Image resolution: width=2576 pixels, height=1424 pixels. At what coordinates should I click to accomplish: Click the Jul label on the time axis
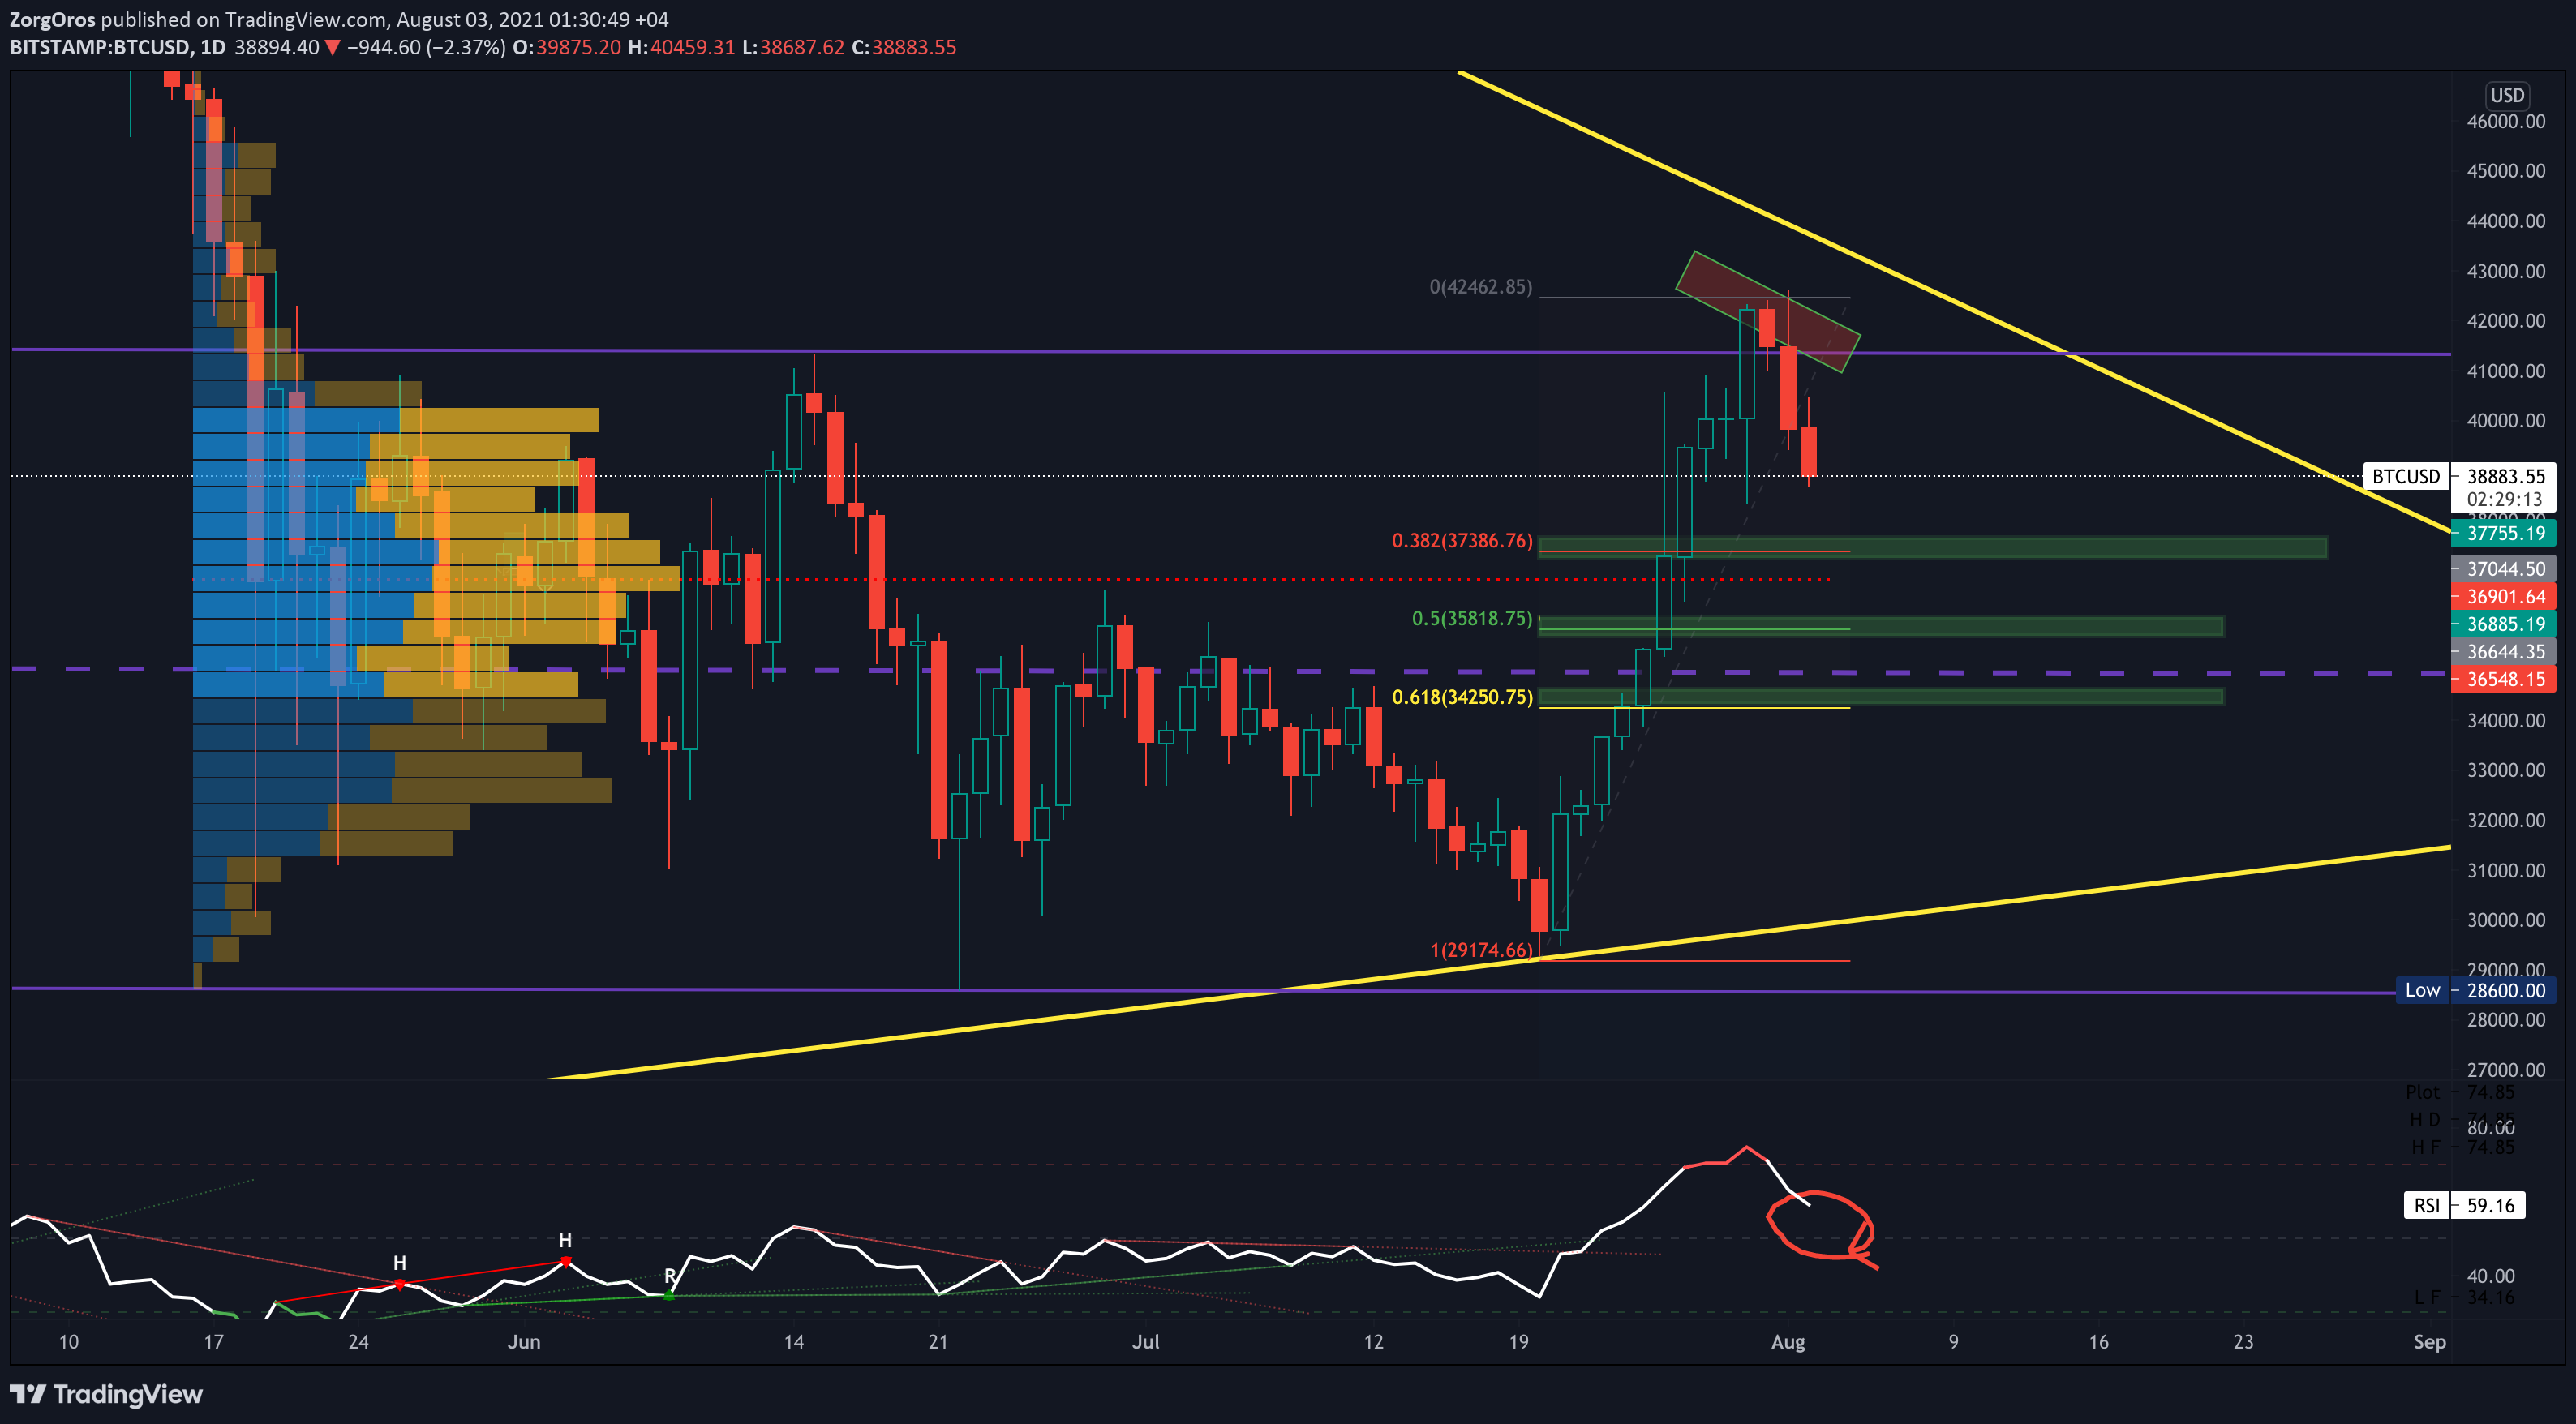[1146, 1342]
